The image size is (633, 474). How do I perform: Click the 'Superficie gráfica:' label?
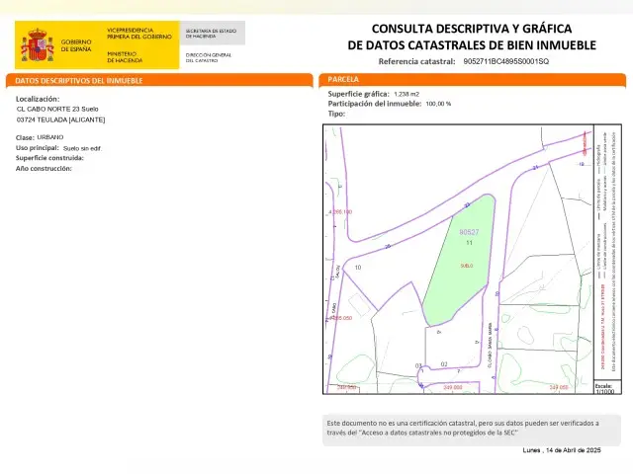click(x=358, y=94)
